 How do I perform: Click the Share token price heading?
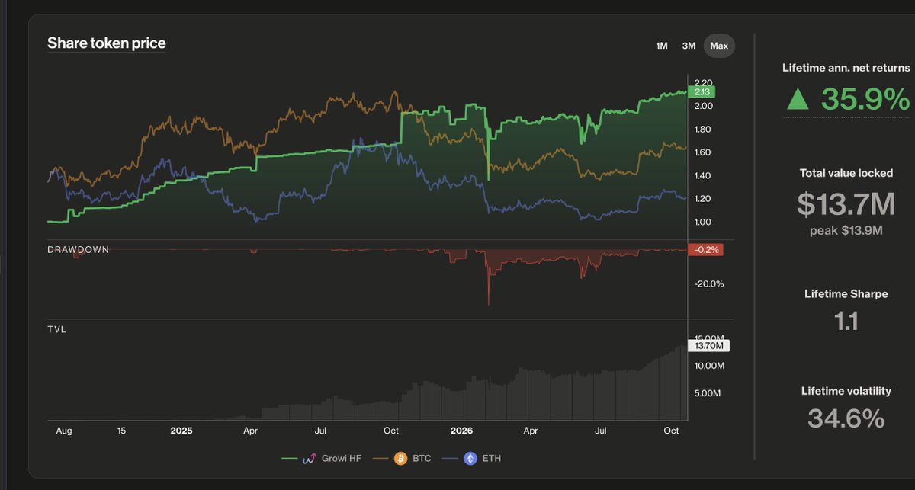point(107,43)
